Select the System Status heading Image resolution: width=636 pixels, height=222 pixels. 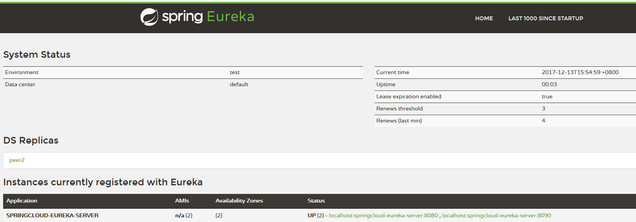[x=37, y=55]
